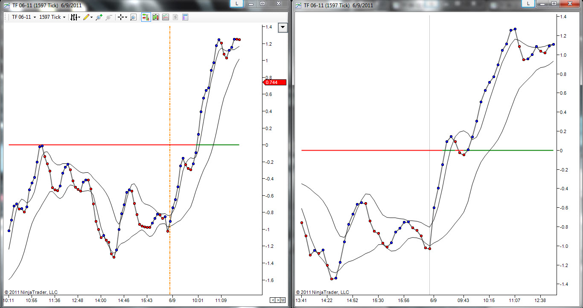Open the TF 06-11 instrument selector dropdown
This screenshot has width=583, height=308.
pyautogui.click(x=24, y=17)
